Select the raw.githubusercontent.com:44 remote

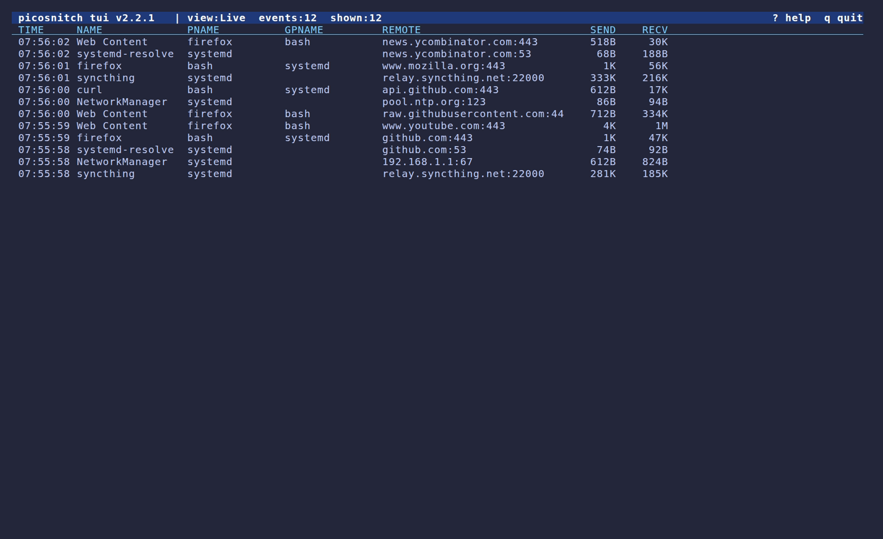(473, 114)
